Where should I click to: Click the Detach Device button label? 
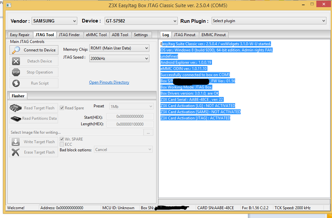point(39,61)
